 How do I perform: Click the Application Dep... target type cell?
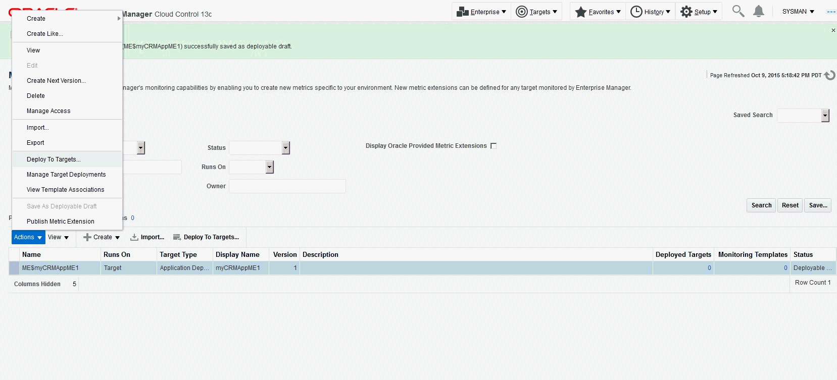click(x=184, y=268)
